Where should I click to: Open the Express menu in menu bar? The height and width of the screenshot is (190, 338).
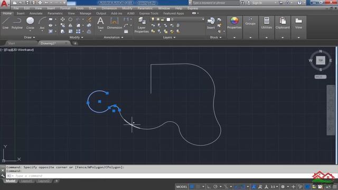coord(193,8)
